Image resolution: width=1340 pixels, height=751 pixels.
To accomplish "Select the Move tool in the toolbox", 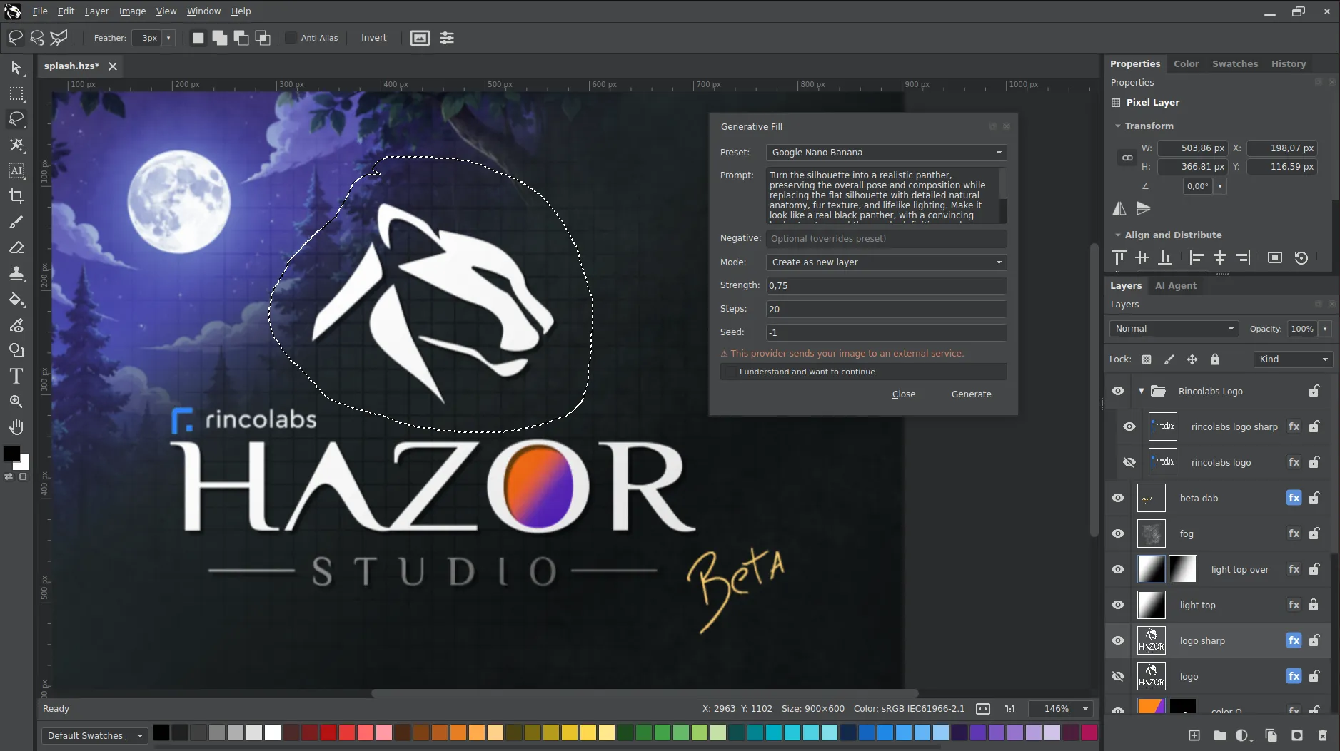I will tap(16, 68).
